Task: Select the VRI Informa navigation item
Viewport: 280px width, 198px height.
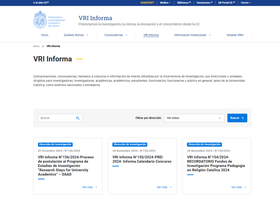Action: pos(151,35)
